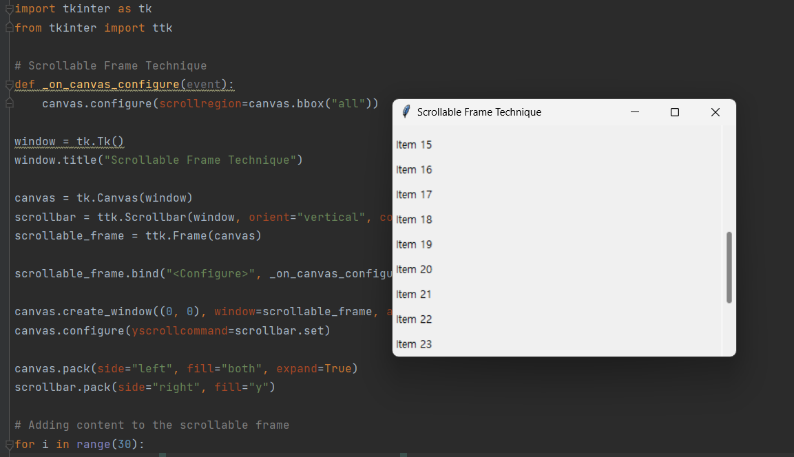Close the Scrollable Frame Technique window
This screenshot has height=457, width=794.
pos(715,112)
